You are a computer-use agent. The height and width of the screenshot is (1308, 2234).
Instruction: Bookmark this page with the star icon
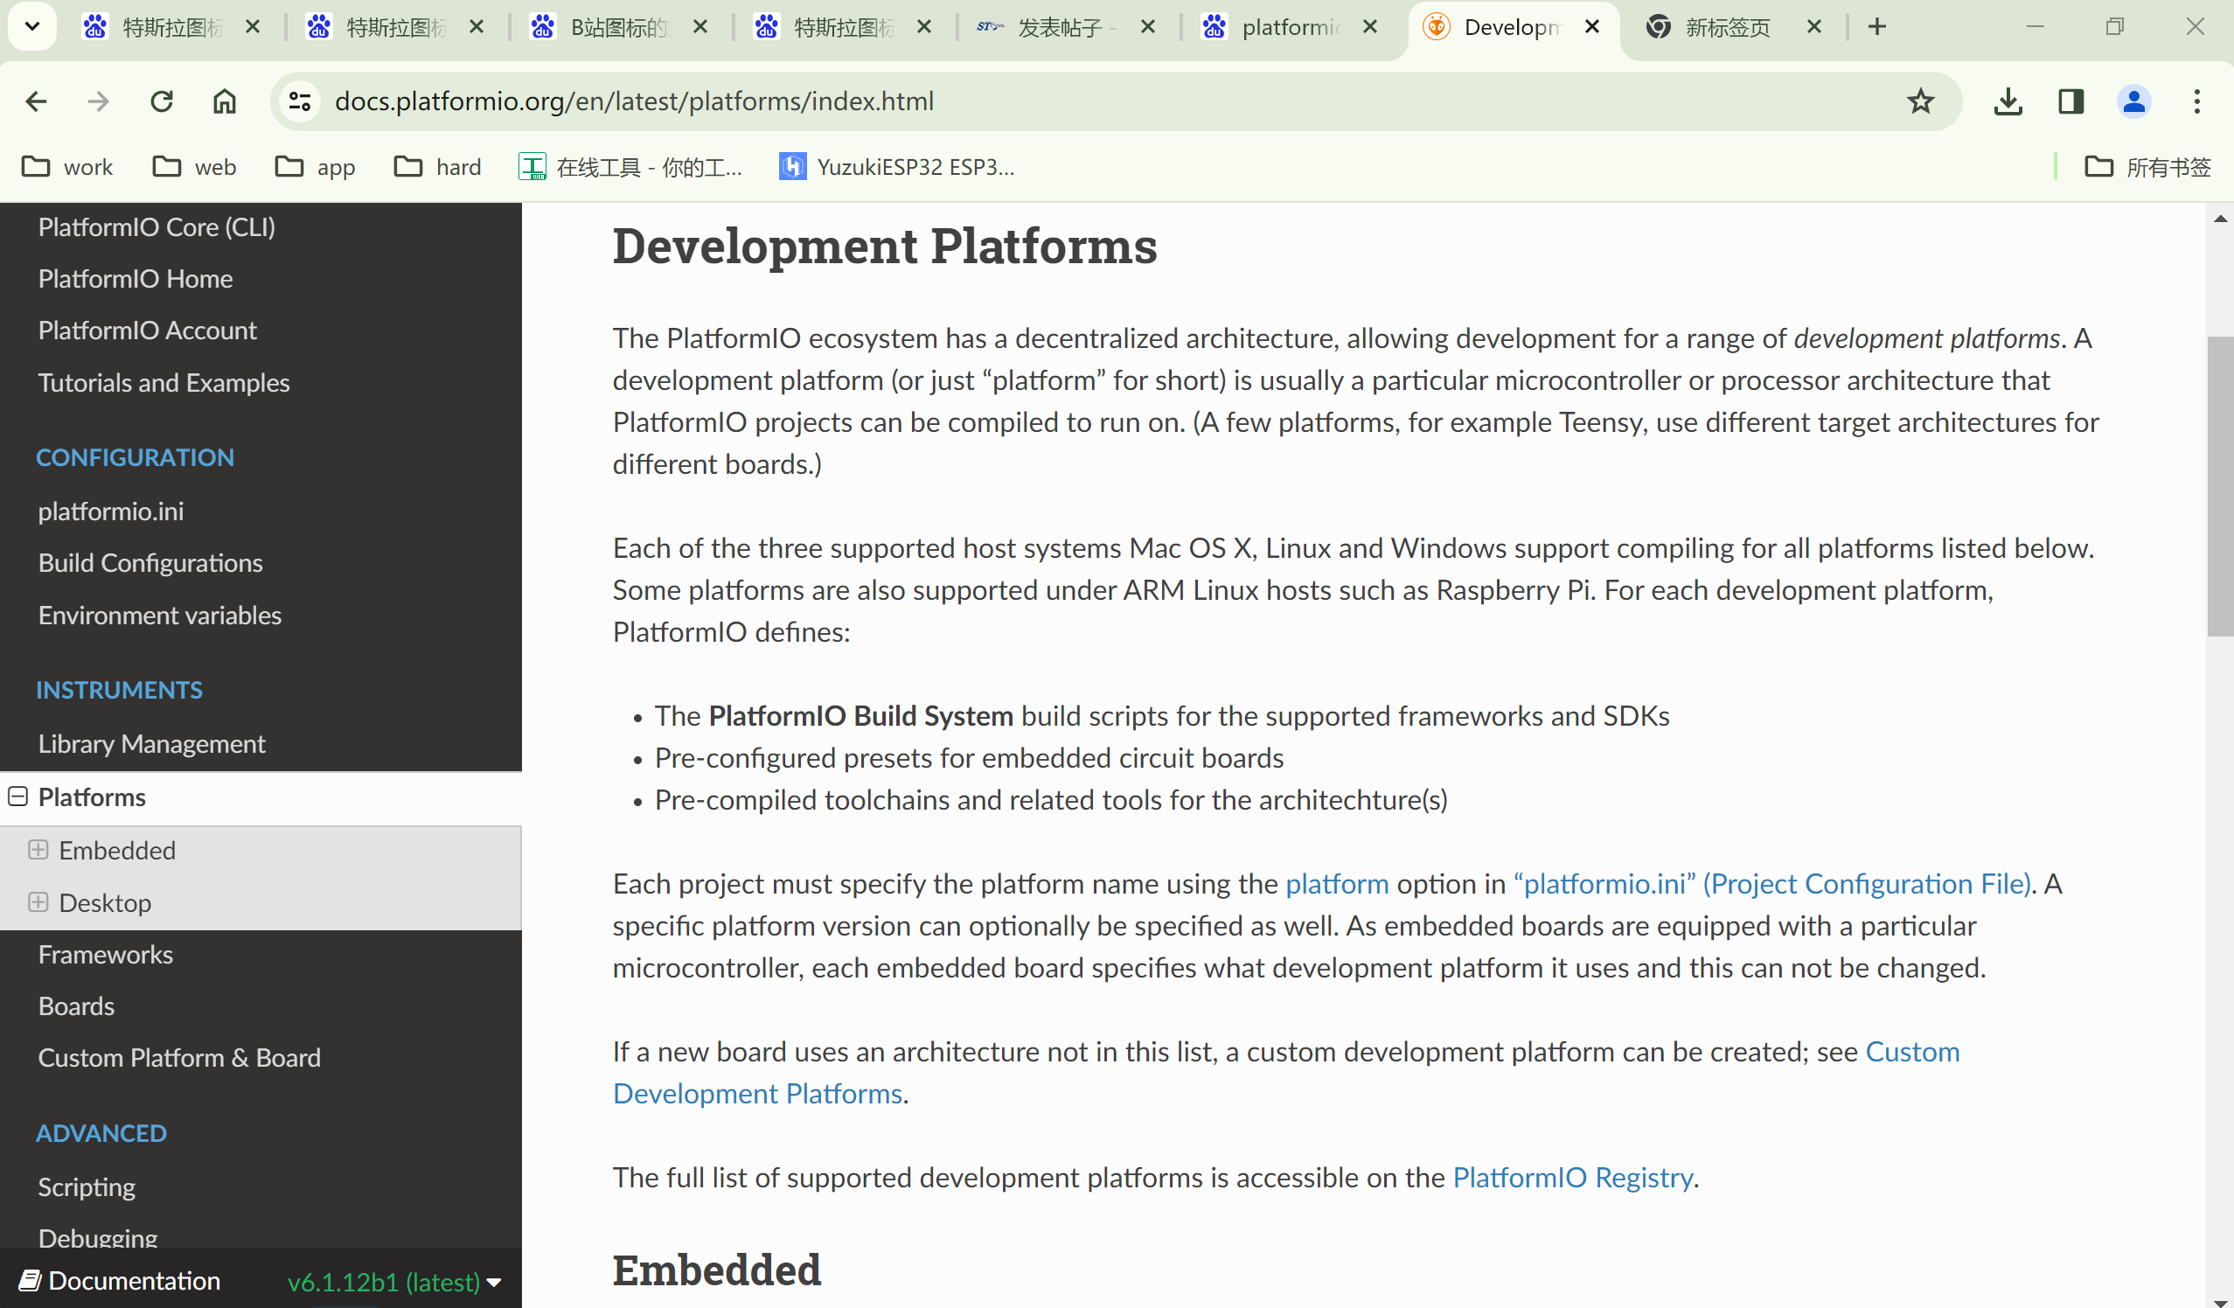1920,102
